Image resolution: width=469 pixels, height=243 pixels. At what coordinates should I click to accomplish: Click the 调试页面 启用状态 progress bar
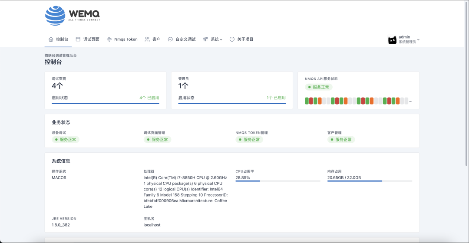tap(105, 103)
